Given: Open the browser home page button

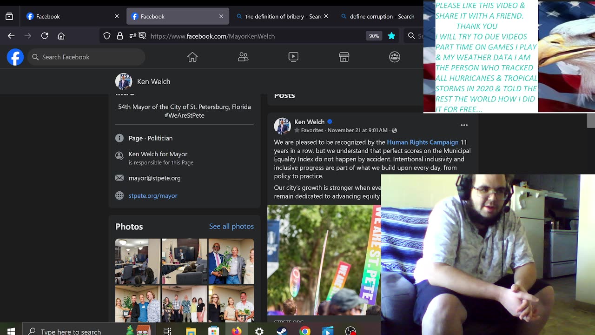Looking at the screenshot, I should (x=61, y=36).
